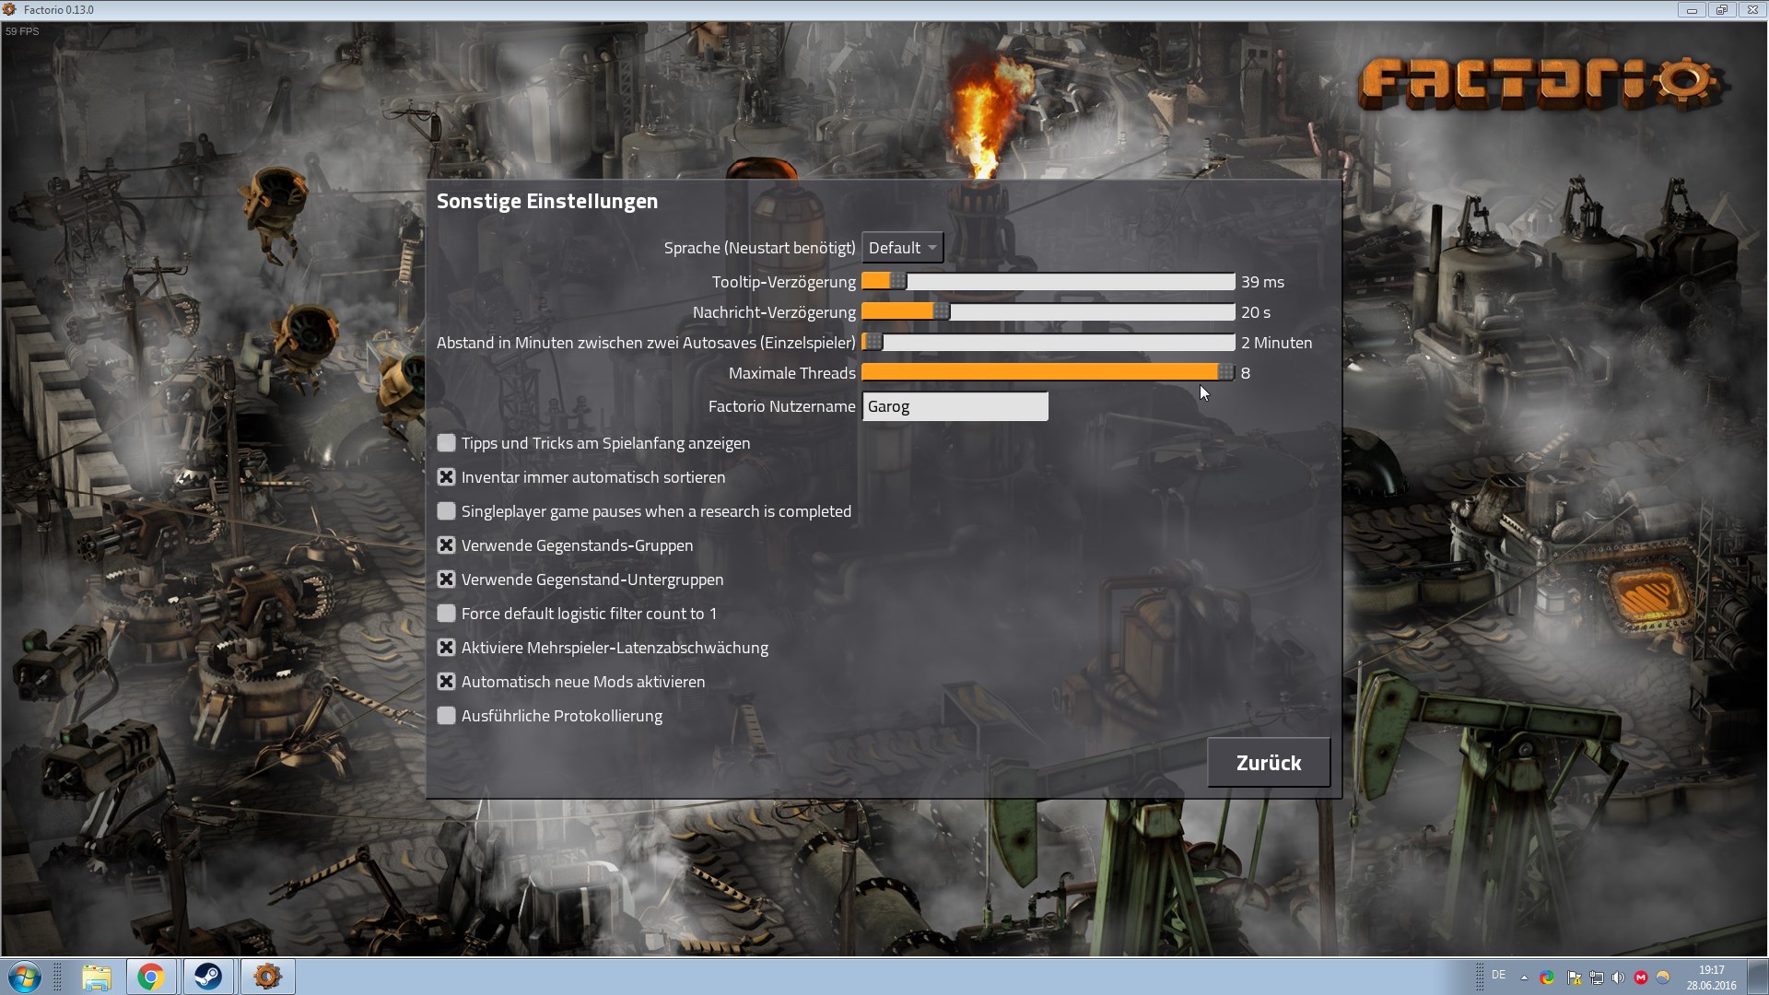Click the Sprache (Neustart benötigt) label
Screen dimensions: 1769x995
pos(760,248)
